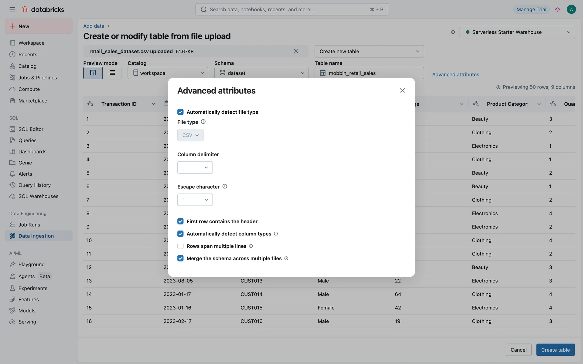Click the Escape character info icon

225,186
